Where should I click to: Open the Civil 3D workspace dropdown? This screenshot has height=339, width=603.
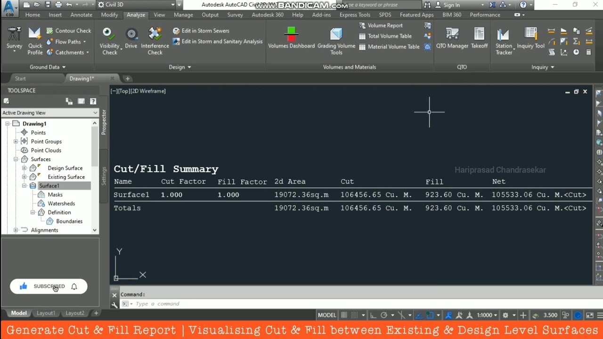coord(137,5)
